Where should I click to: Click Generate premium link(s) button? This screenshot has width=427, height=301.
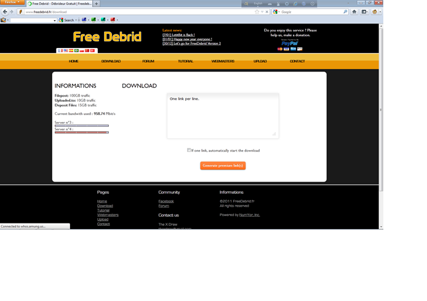point(223,166)
